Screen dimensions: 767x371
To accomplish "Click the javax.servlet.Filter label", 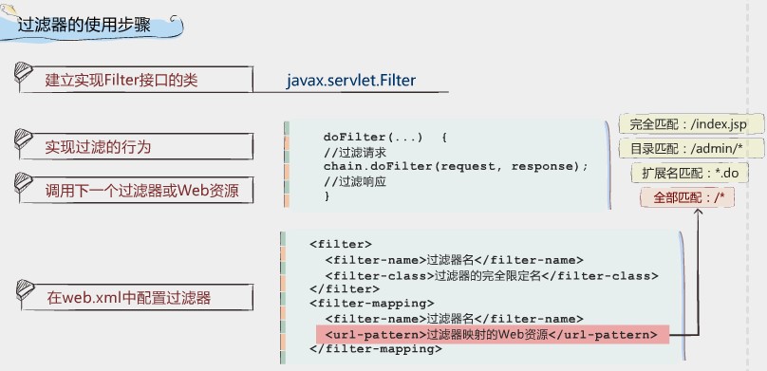I will pyautogui.click(x=350, y=80).
